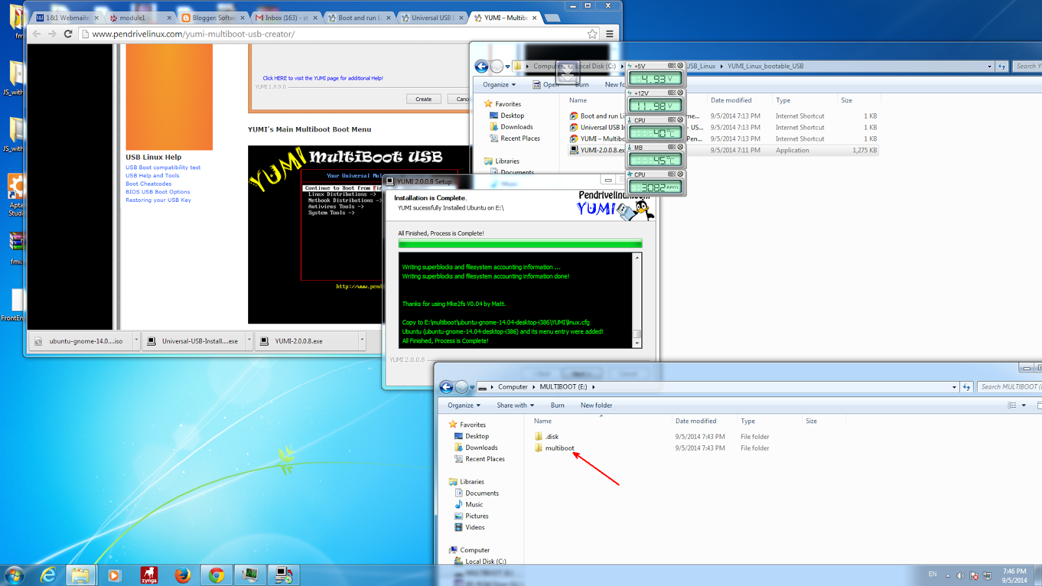
Task: Expand Organize menu in YUMI_Linux_bootable_USB window
Action: [x=499, y=85]
